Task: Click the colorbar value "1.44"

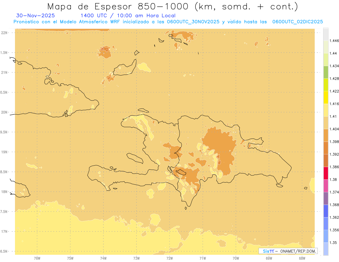Action: [x=333, y=53]
